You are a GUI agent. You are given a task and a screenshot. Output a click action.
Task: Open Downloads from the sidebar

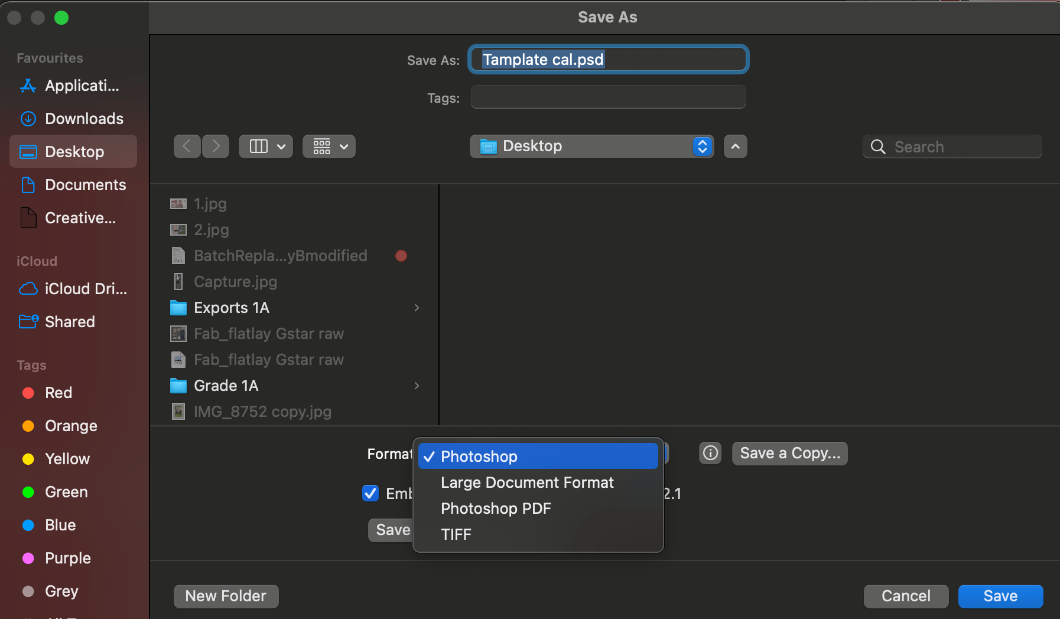point(83,118)
